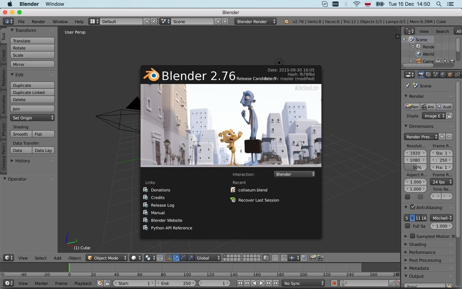Open the Object properties tab with the cube icon

(x=450, y=74)
